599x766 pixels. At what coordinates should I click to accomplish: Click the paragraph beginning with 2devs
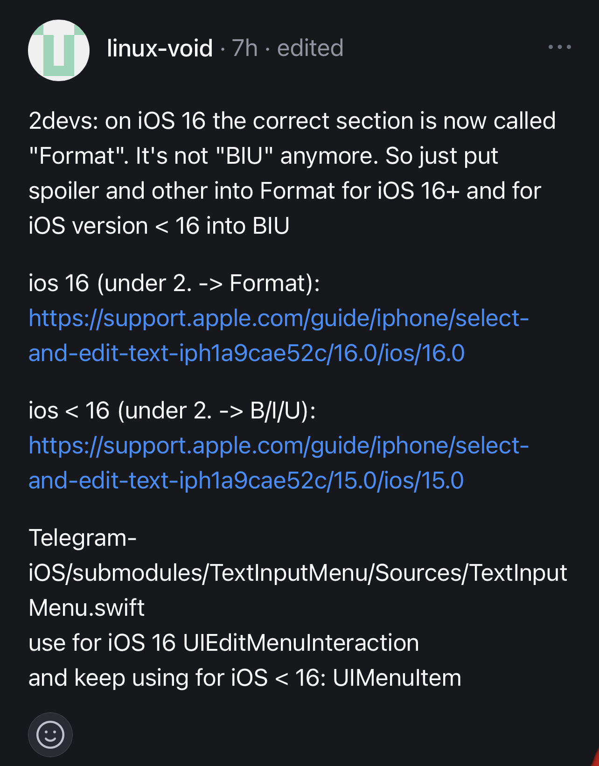point(292,121)
